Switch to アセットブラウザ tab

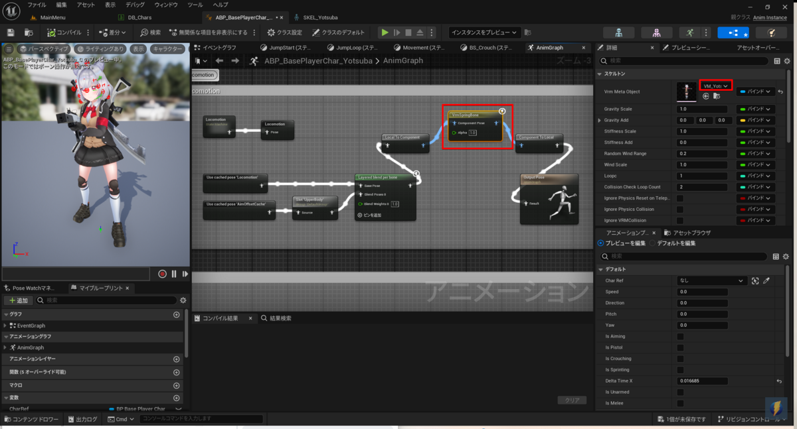point(687,233)
